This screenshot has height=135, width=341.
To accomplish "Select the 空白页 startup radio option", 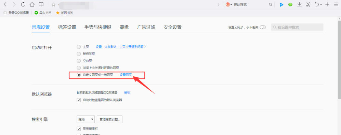I will point(79,61).
